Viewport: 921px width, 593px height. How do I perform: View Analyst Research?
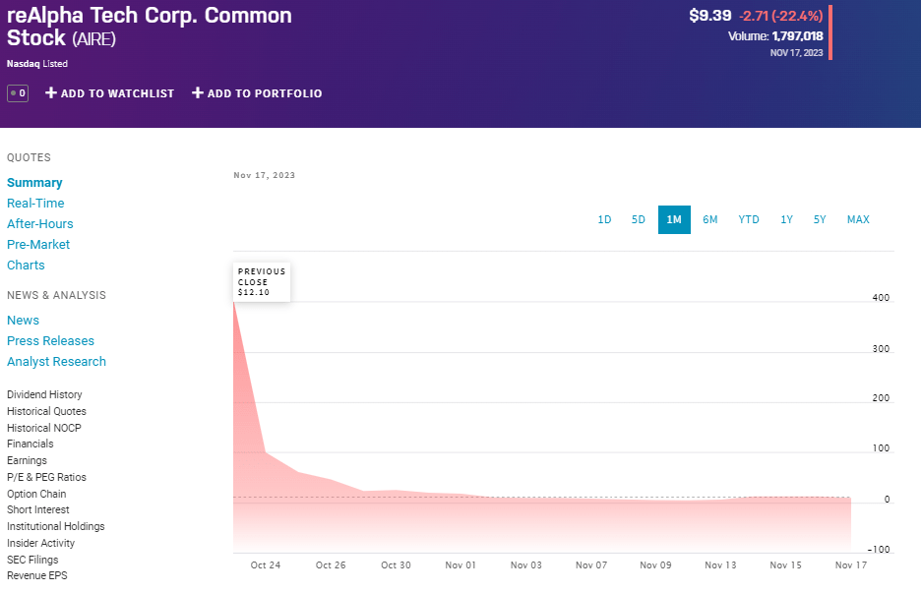click(56, 361)
